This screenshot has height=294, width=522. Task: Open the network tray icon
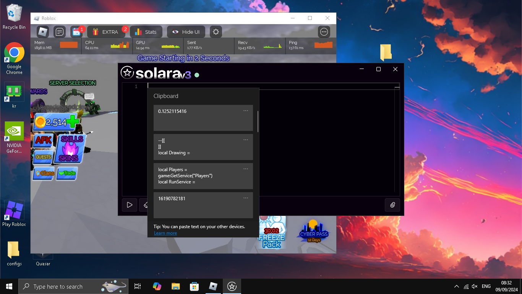tap(466, 286)
